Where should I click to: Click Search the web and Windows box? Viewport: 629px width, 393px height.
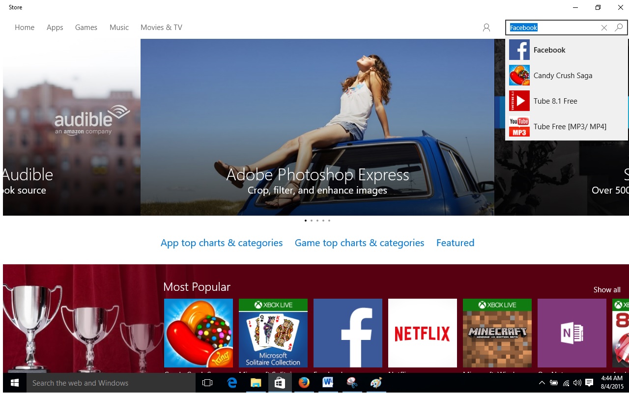point(112,383)
